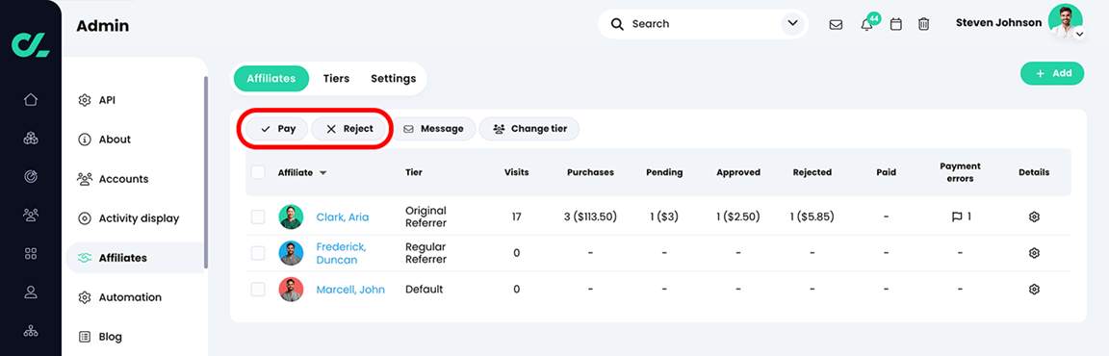
Task: Open the single user icon in left rail
Action: click(31, 291)
